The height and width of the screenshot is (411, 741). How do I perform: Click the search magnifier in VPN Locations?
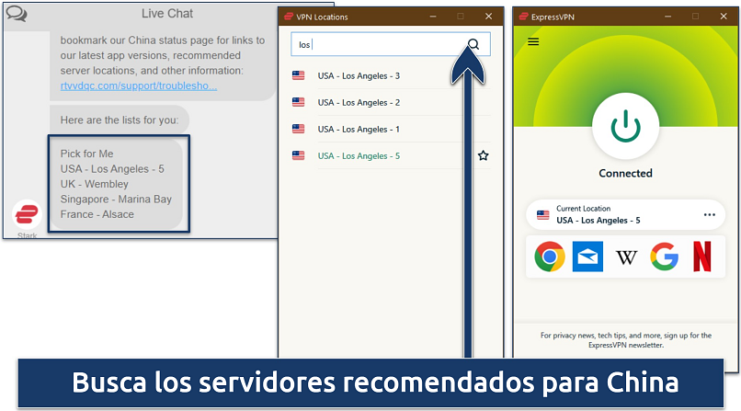[x=473, y=44]
